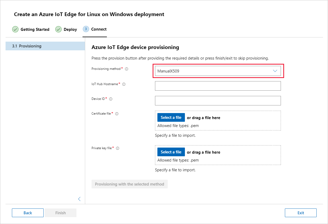This screenshot has height=224, width=328.
Task: Click the IoT Hub Hostname input field
Action: point(218,86)
